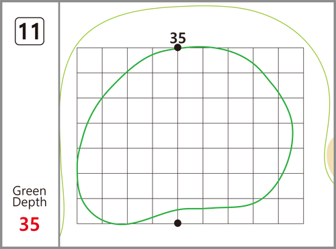Screen dimensions: 336x249
Task: Click the center of the green grid
Action: [190, 136]
